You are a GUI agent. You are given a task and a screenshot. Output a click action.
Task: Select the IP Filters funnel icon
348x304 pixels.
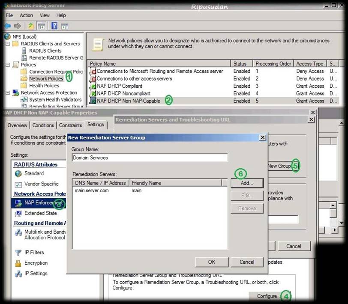click(18, 253)
